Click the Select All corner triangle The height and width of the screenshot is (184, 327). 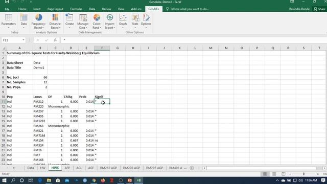(4, 48)
